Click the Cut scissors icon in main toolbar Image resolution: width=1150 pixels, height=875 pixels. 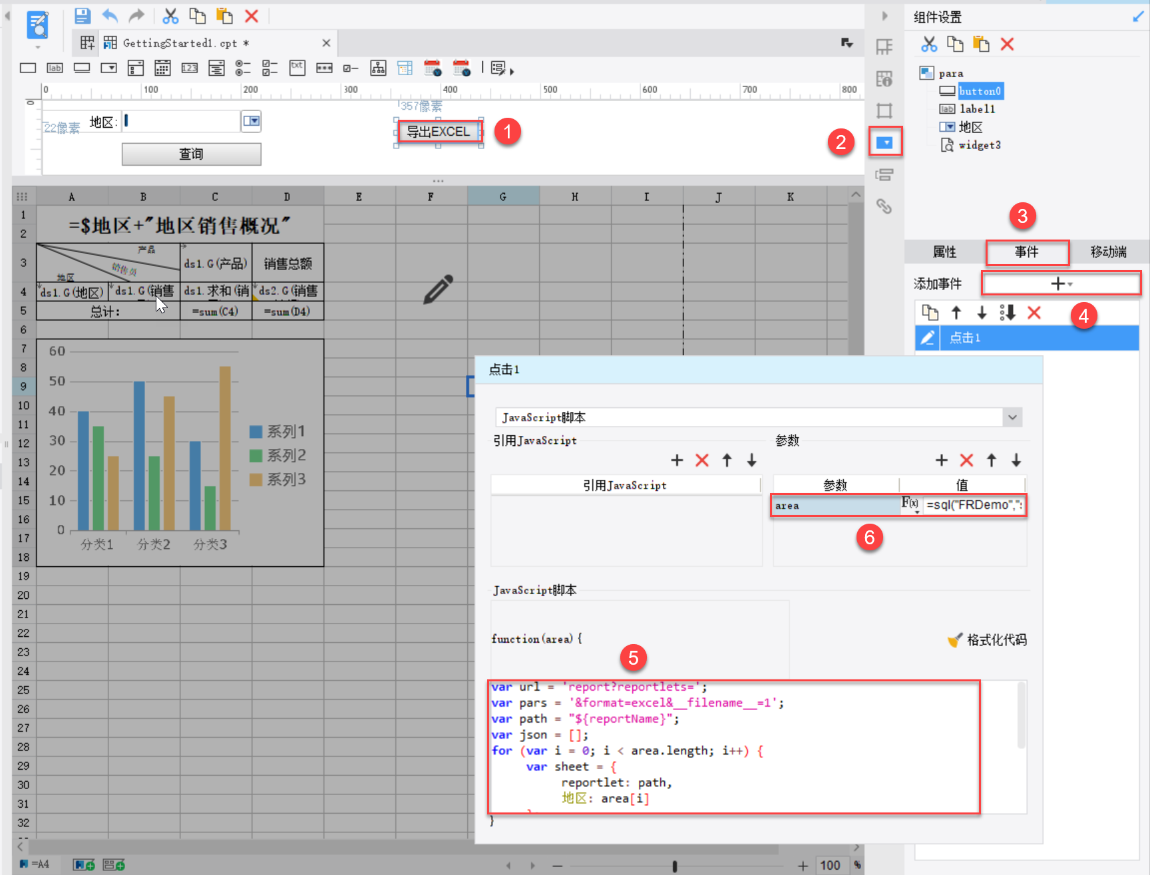(170, 16)
